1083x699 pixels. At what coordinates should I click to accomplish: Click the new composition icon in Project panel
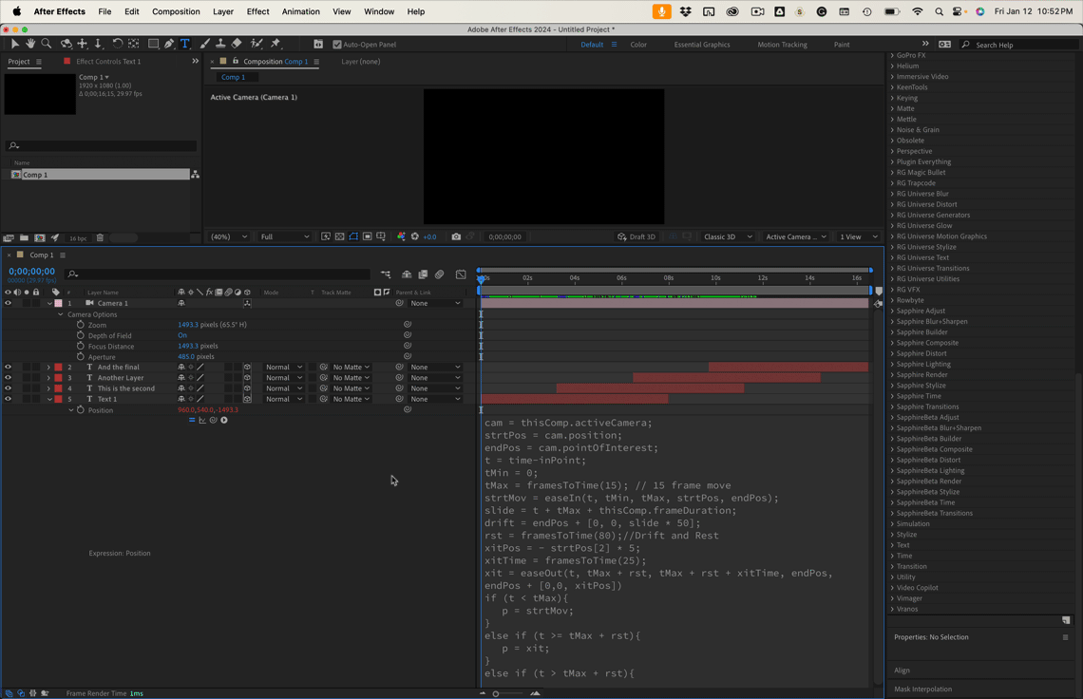click(39, 237)
